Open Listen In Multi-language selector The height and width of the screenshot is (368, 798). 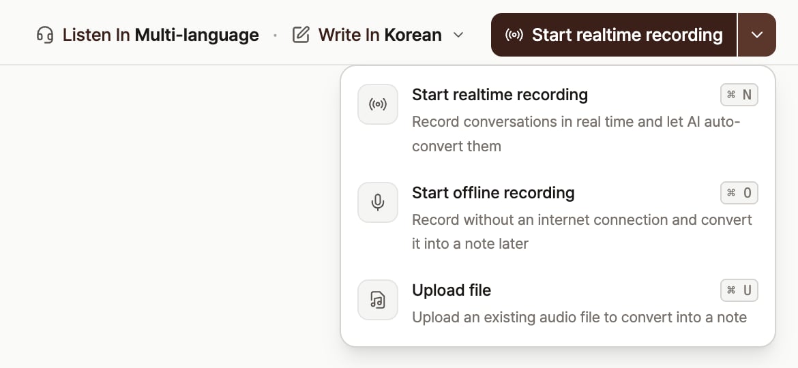tap(147, 35)
